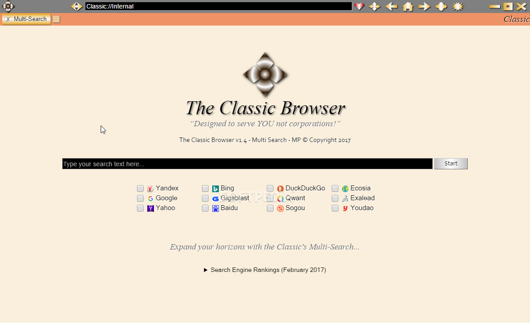Click the Bing logo icon

[215, 189]
